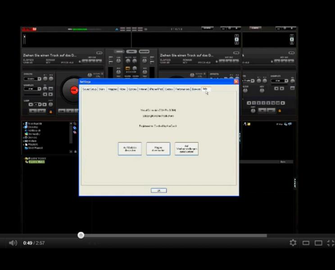
Task: Select deck 3 in the first deck selector
Action: coord(236,43)
